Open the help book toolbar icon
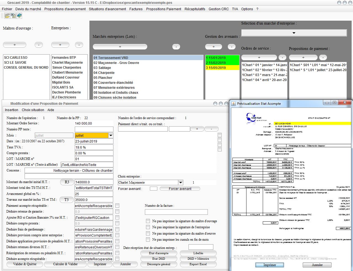The height and width of the screenshot is (271, 353). (x=19, y=16)
